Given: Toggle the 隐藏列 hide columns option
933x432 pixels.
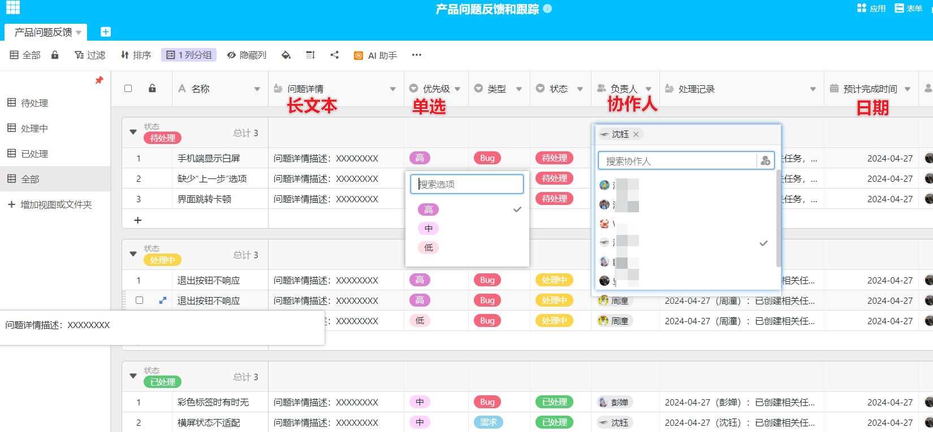Looking at the screenshot, I should (247, 55).
